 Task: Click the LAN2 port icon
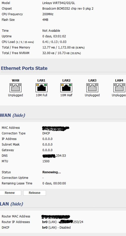click(66, 88)
